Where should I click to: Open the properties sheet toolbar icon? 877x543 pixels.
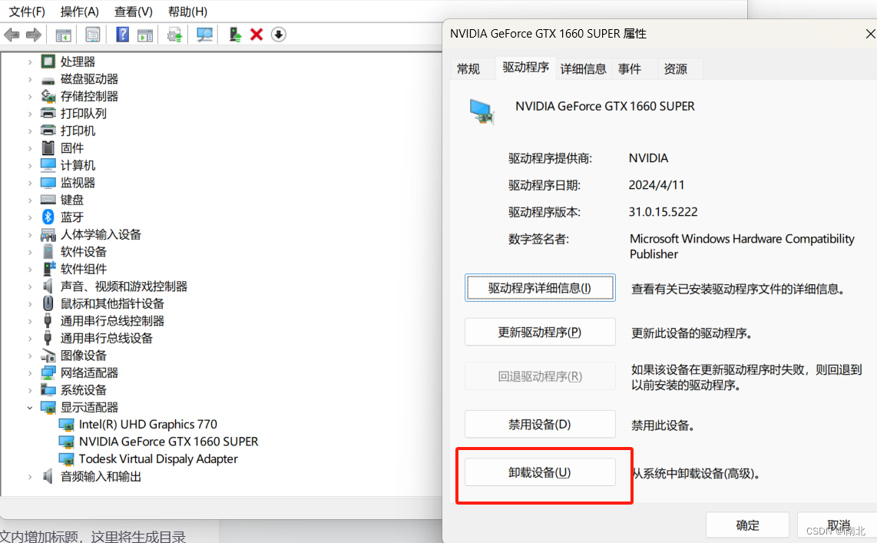93,35
